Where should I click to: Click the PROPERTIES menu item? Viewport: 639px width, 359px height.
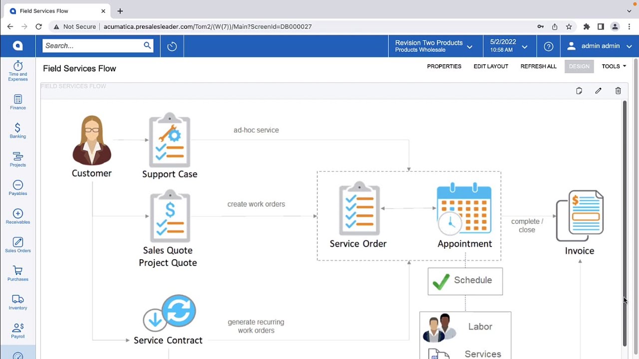(444, 66)
